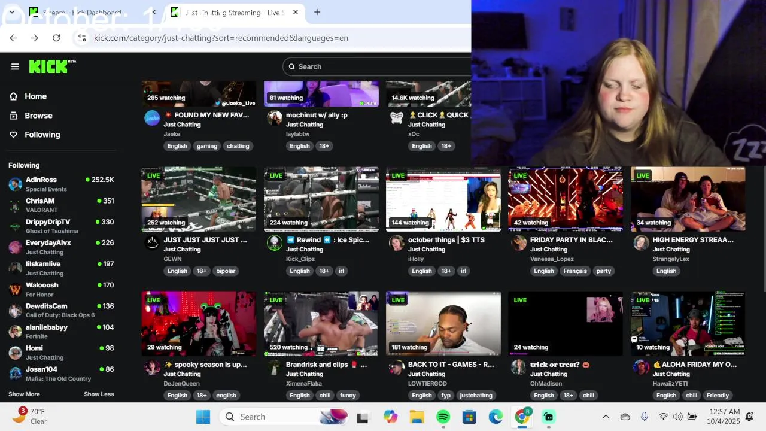Open Homi channel from sidebar

pyautogui.click(x=61, y=352)
